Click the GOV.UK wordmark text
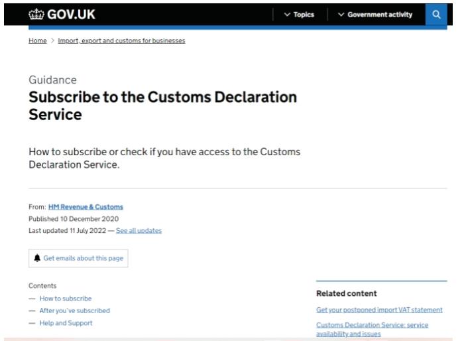The height and width of the screenshot is (341, 464). point(72,14)
